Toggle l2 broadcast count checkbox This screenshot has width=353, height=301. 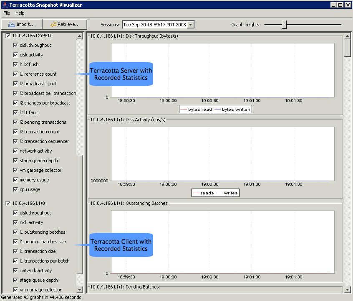point(15,84)
